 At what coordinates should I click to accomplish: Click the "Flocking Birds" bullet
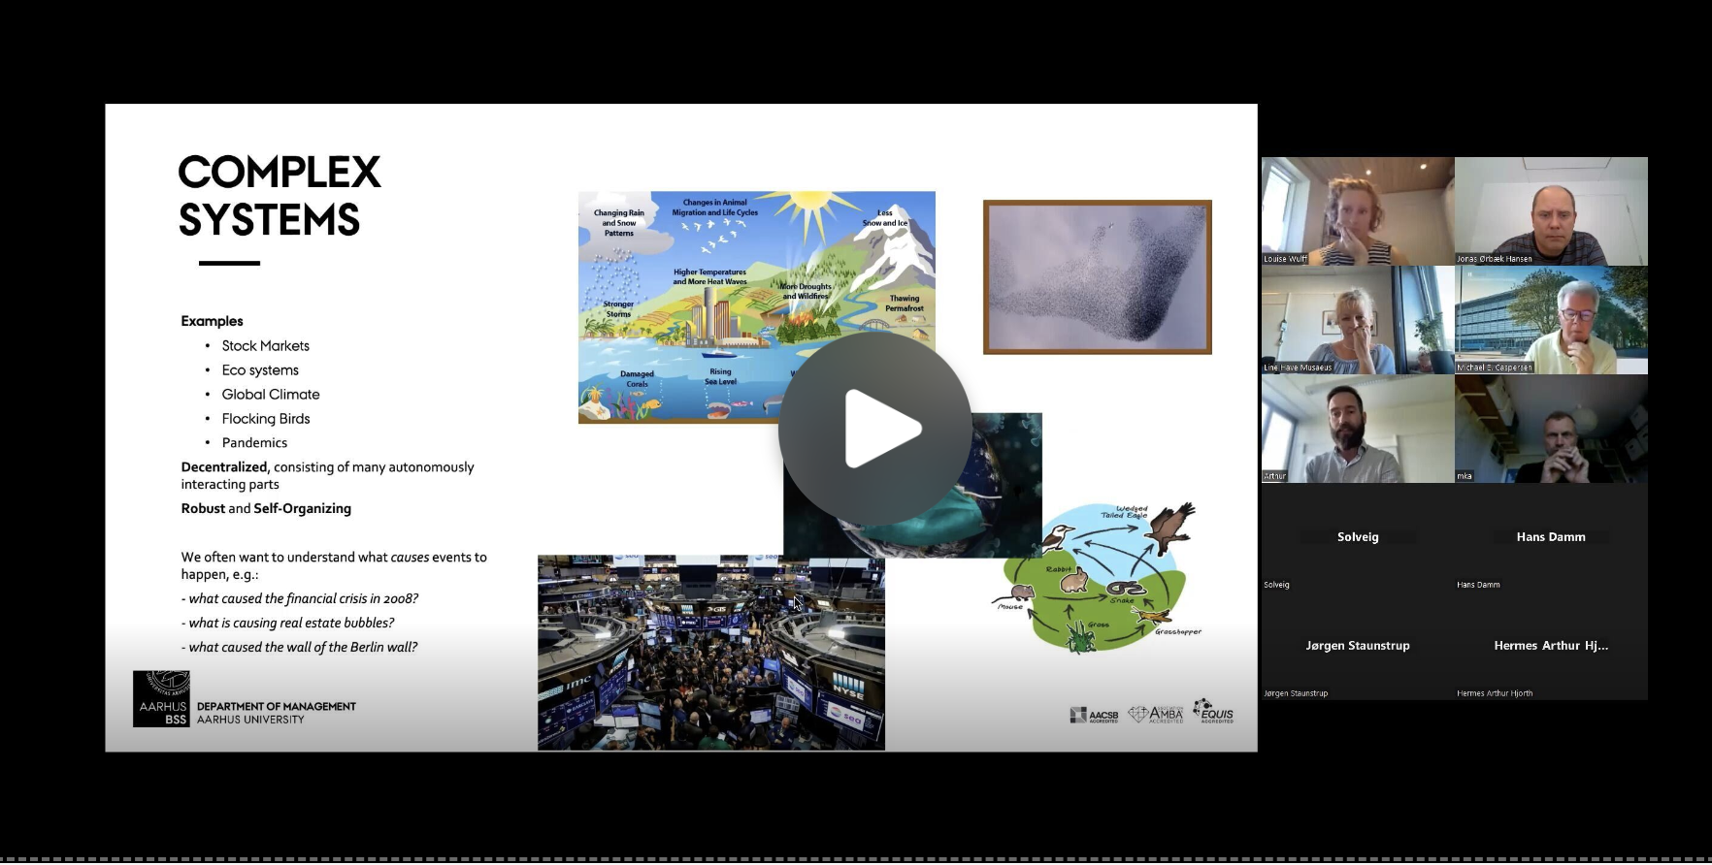point(266,419)
